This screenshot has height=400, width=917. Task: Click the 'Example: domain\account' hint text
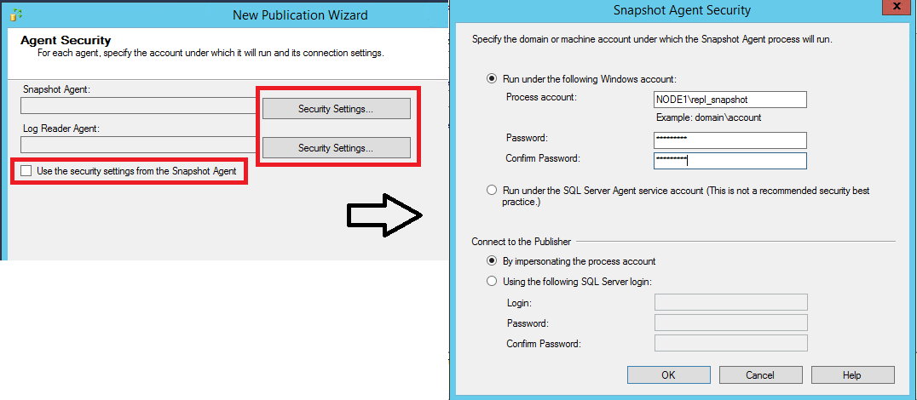point(709,117)
